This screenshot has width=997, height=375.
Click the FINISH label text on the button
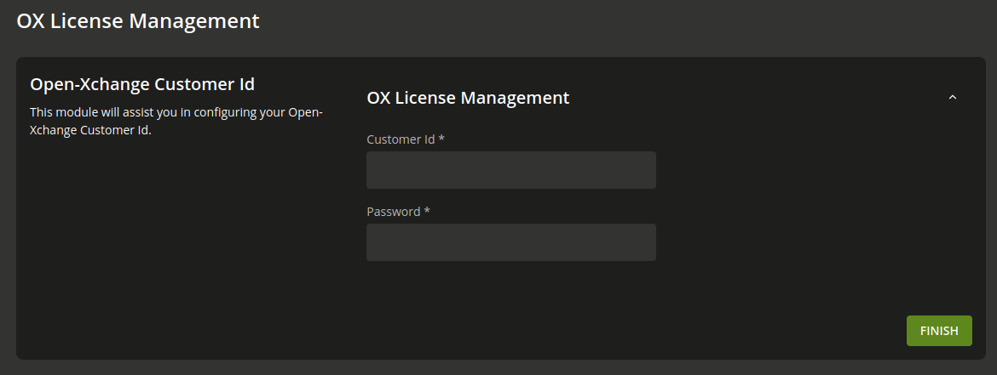pos(938,331)
